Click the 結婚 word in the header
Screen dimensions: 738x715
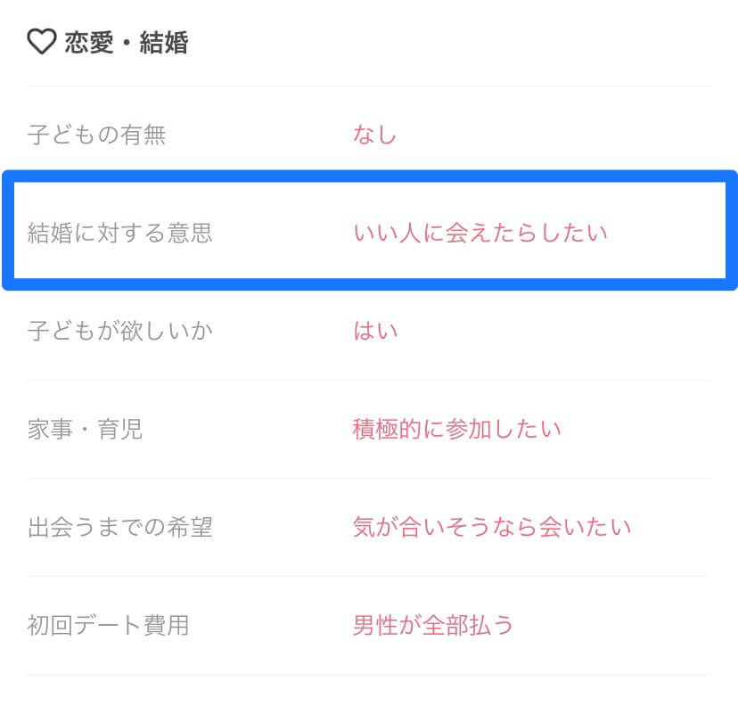[164, 43]
